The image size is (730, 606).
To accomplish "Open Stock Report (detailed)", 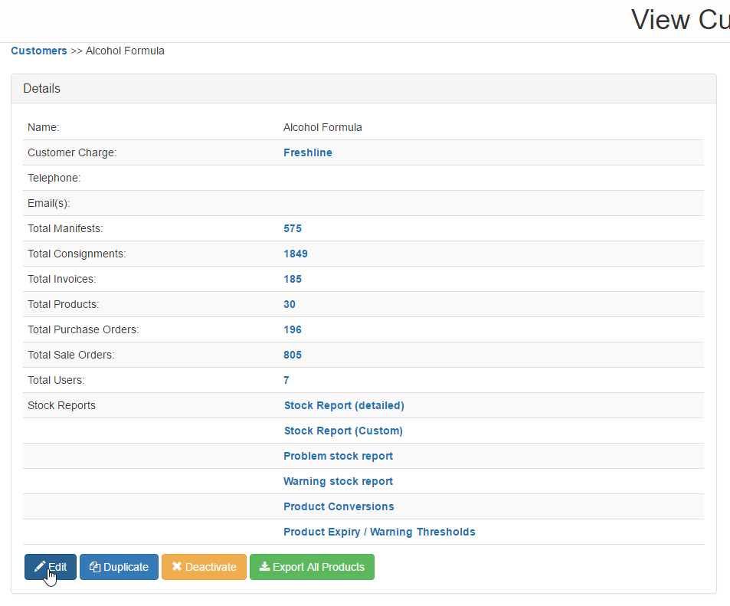I will pos(343,405).
